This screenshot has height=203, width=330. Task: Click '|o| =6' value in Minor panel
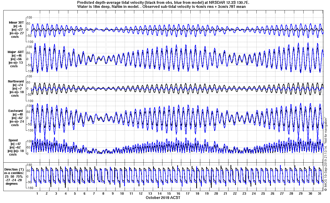click(18, 26)
